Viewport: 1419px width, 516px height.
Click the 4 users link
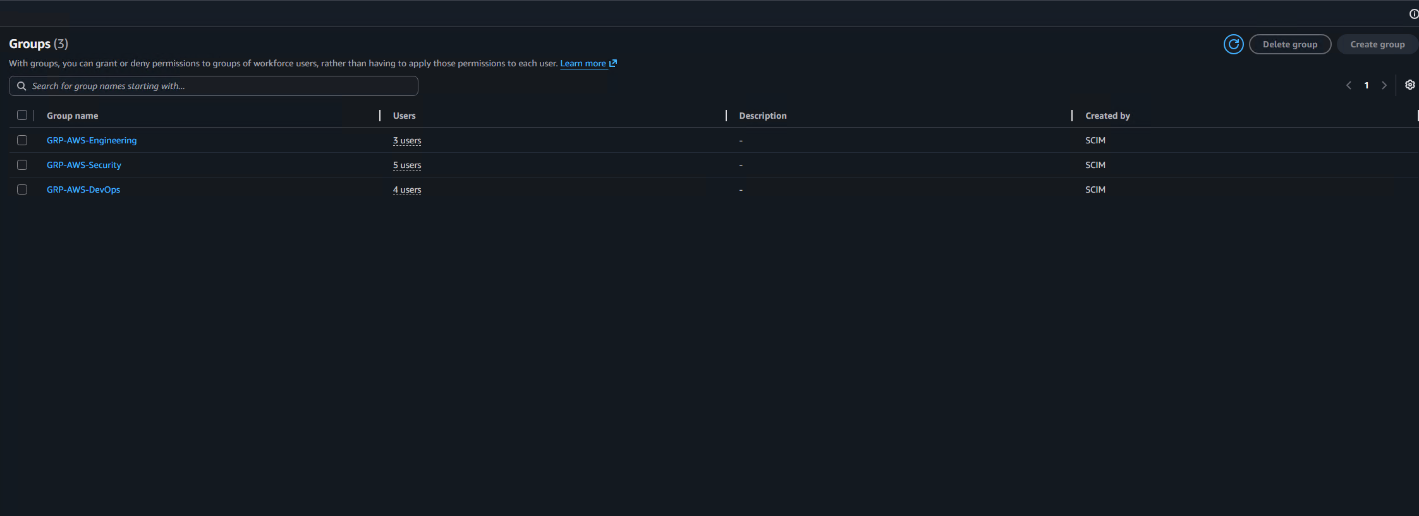click(407, 189)
